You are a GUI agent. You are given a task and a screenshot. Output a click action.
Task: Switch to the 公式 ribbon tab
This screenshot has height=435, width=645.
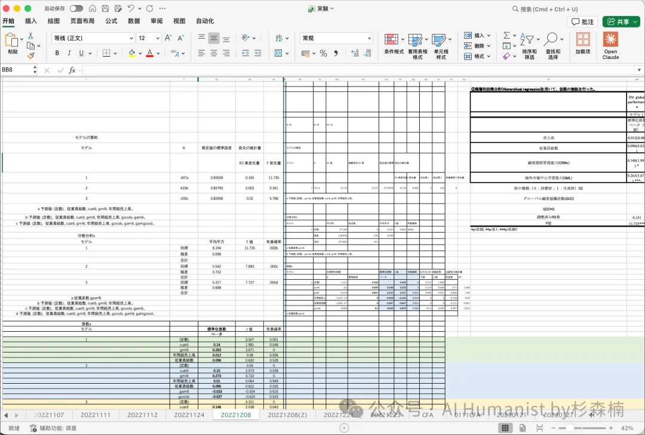coord(112,21)
